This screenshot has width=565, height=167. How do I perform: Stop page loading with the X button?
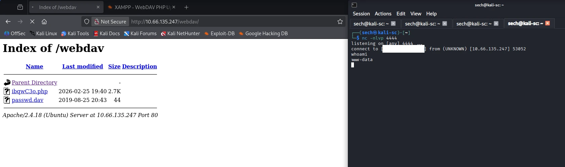tap(32, 21)
